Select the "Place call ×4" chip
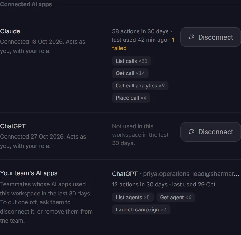 tap(131, 98)
